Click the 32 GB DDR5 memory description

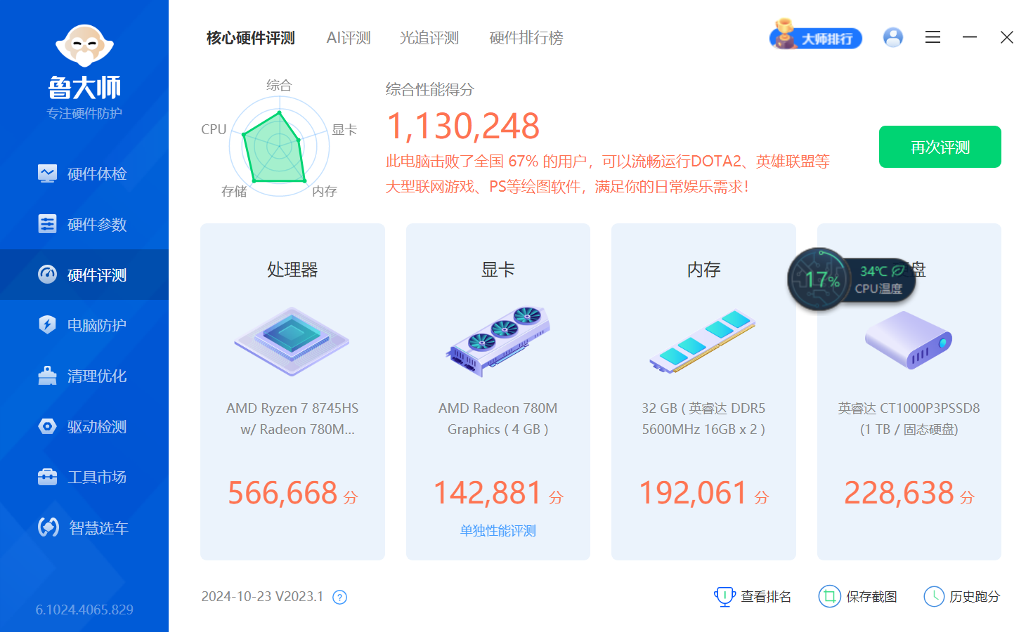[703, 419]
